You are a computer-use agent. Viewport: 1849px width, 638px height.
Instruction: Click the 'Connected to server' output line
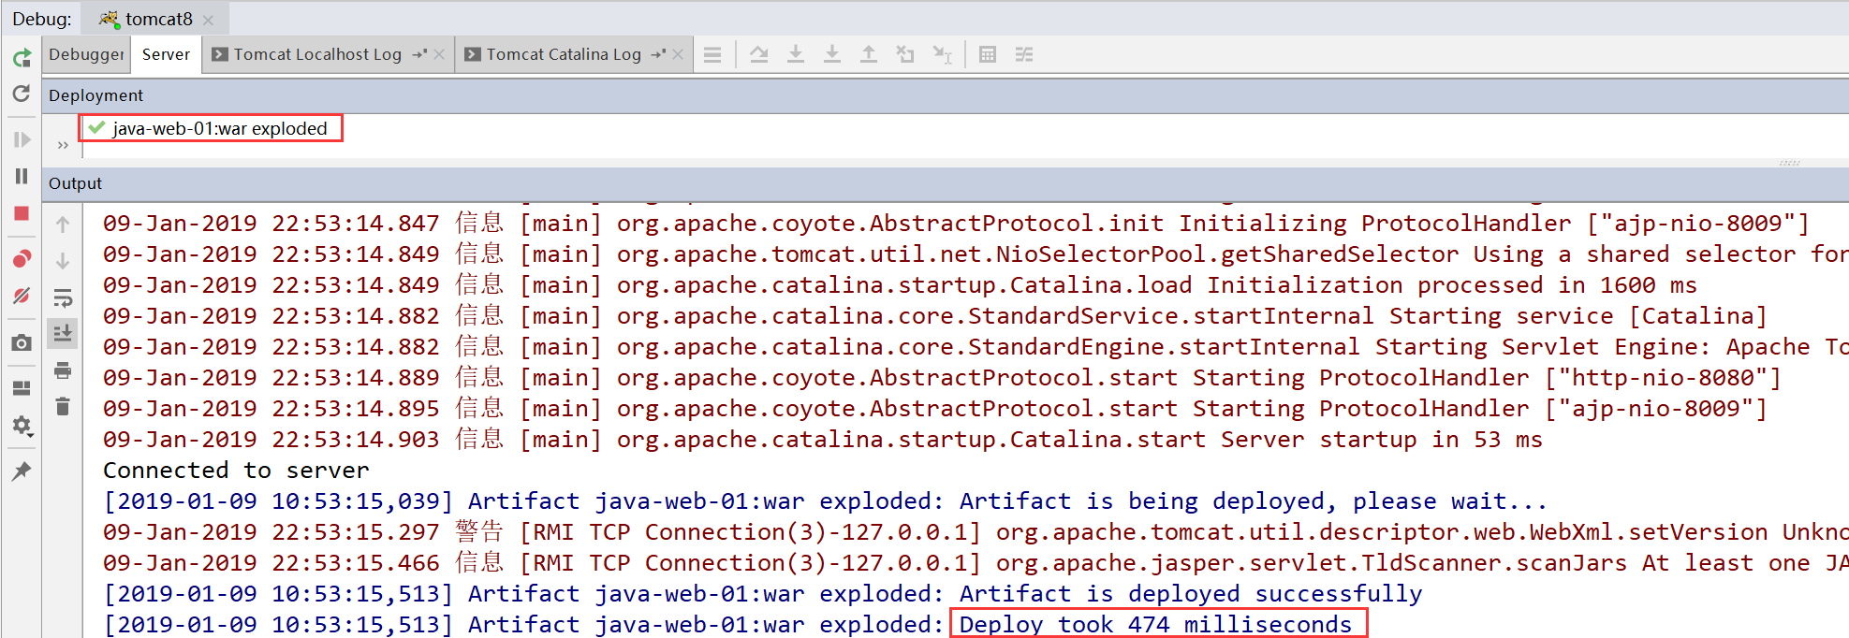coord(236,470)
